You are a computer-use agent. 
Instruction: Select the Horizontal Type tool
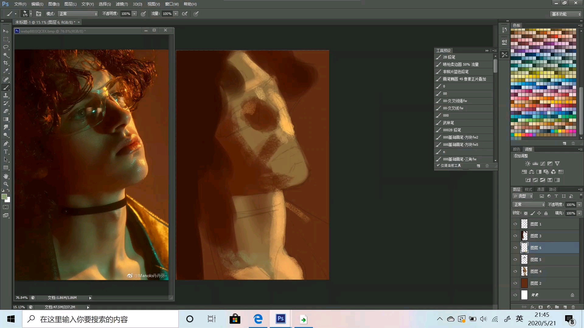(6, 152)
